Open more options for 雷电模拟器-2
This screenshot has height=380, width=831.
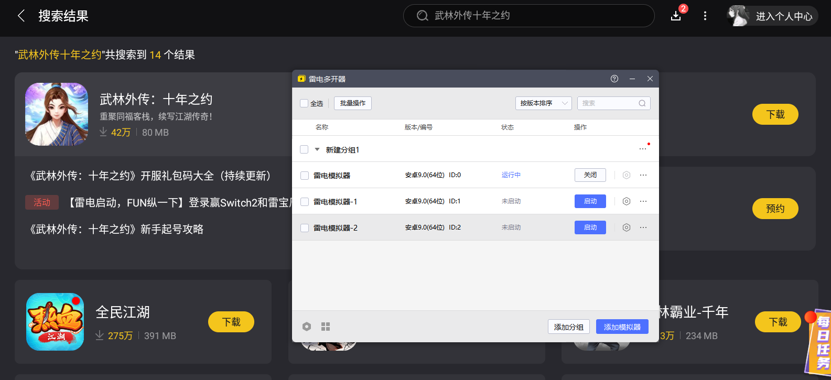click(x=643, y=227)
